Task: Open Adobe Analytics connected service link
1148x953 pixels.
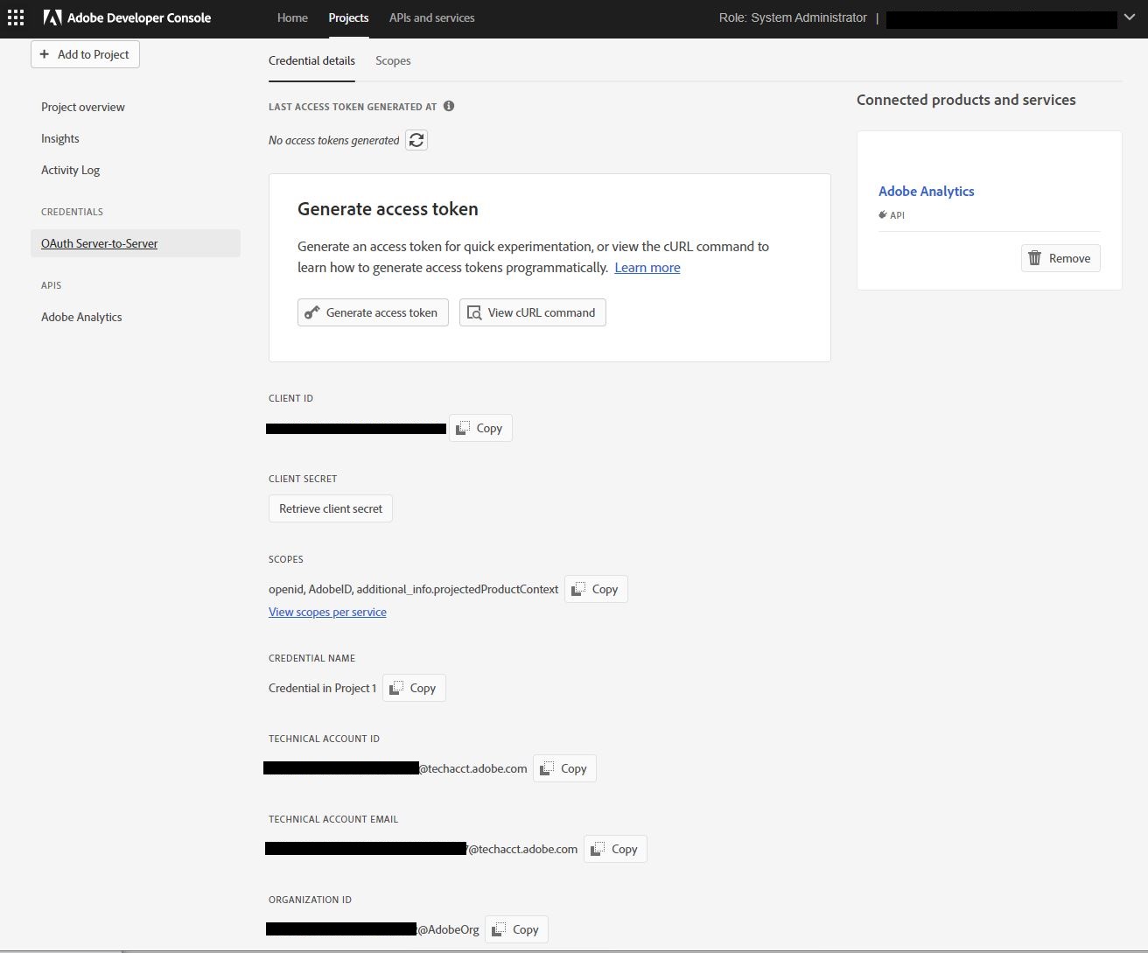Action: tap(926, 191)
